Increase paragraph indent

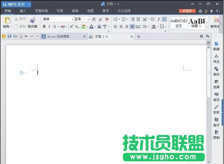point(138,19)
